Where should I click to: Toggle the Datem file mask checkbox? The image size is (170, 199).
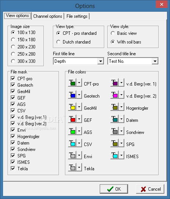click(13, 143)
